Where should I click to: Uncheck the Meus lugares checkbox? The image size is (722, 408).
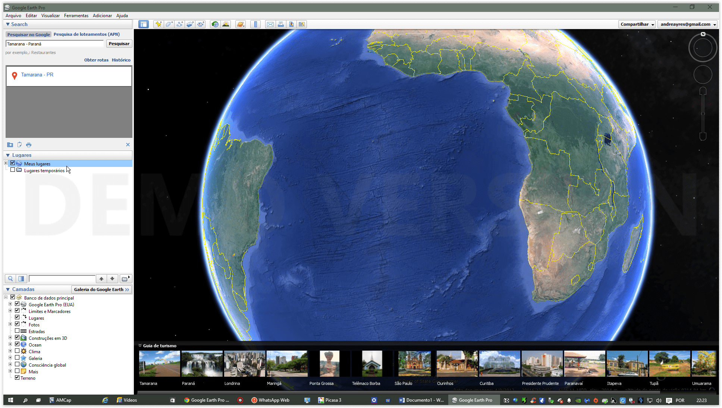click(x=13, y=163)
